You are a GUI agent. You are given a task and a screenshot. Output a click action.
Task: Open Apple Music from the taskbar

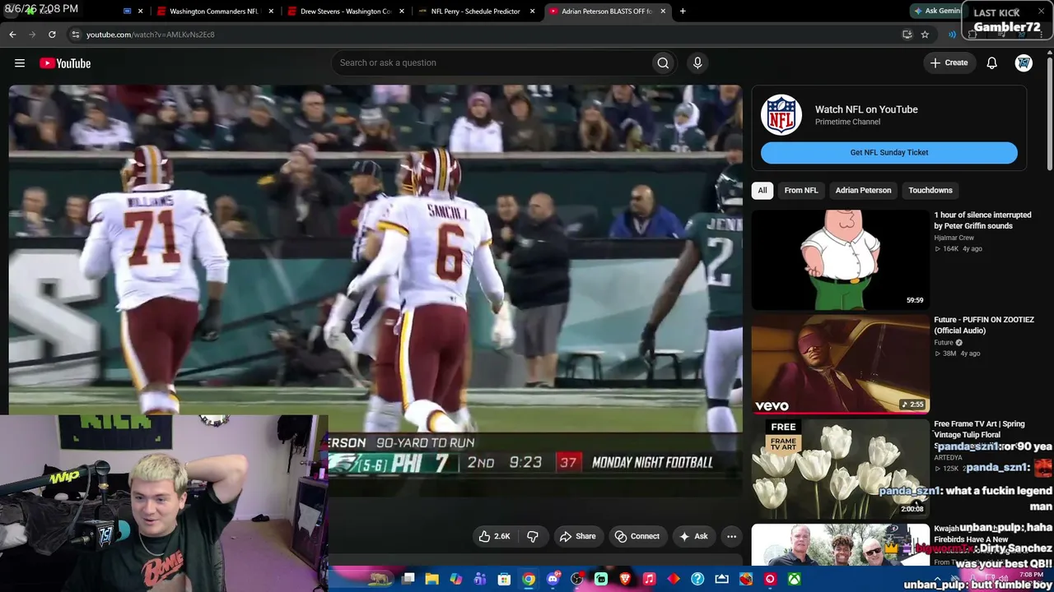[x=649, y=579]
